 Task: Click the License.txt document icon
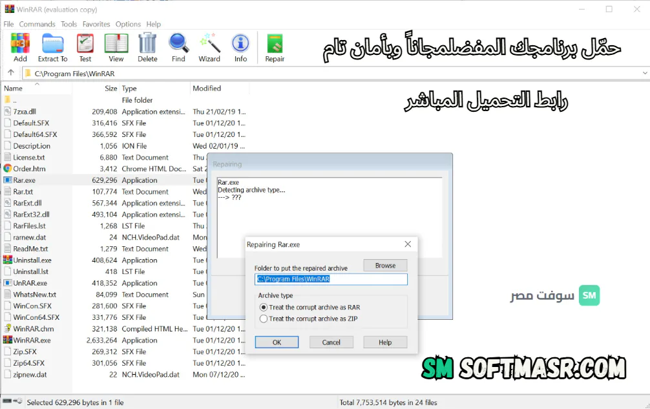pyautogui.click(x=8, y=157)
